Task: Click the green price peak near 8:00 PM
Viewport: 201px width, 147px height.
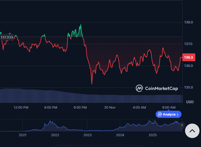Action: click(x=81, y=25)
